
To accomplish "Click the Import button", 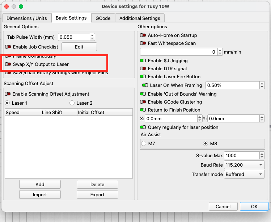I will [x=40, y=194].
